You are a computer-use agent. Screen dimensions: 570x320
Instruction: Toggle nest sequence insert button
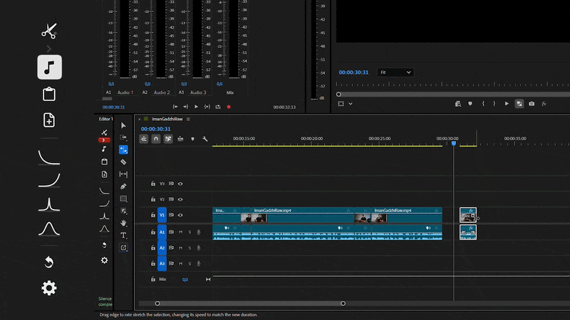[144, 139]
